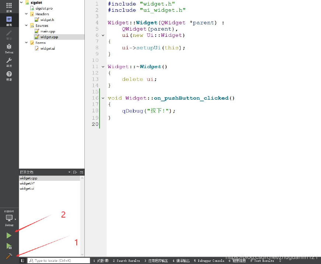Fold destructor at line 11

click(x=103, y=67)
